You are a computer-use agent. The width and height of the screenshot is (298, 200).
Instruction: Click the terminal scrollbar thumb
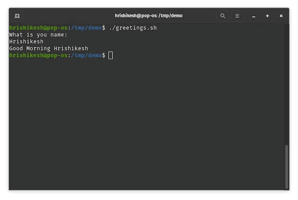[x=287, y=167]
